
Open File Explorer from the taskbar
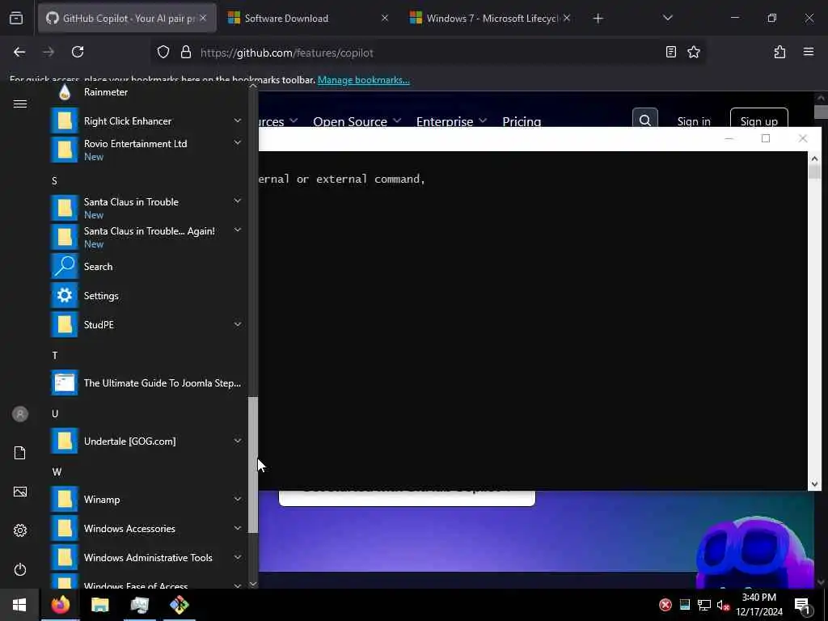click(x=99, y=605)
